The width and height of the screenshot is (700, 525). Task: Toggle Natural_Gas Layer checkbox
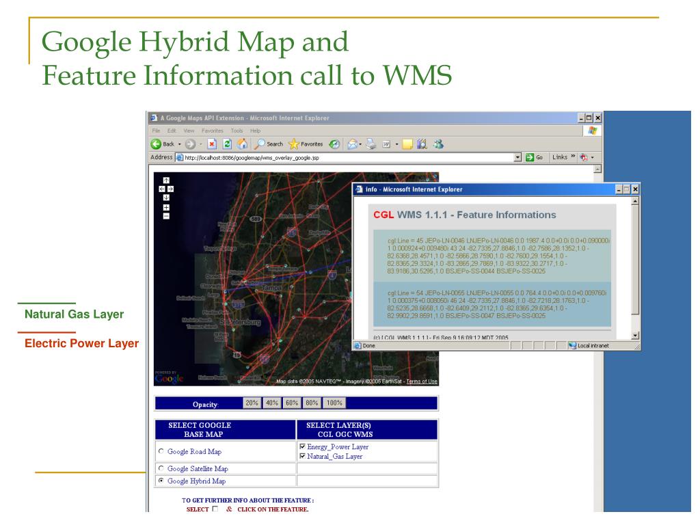click(303, 456)
